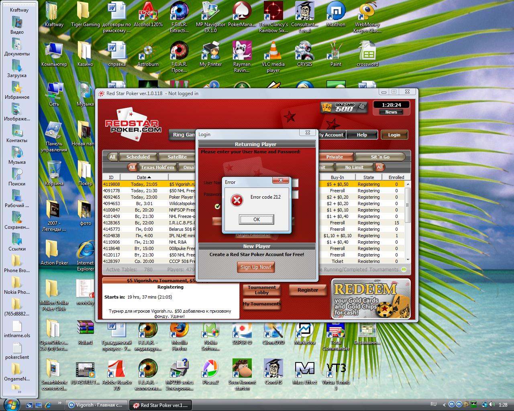
Task: Open My Tournaments
Action: point(261,304)
